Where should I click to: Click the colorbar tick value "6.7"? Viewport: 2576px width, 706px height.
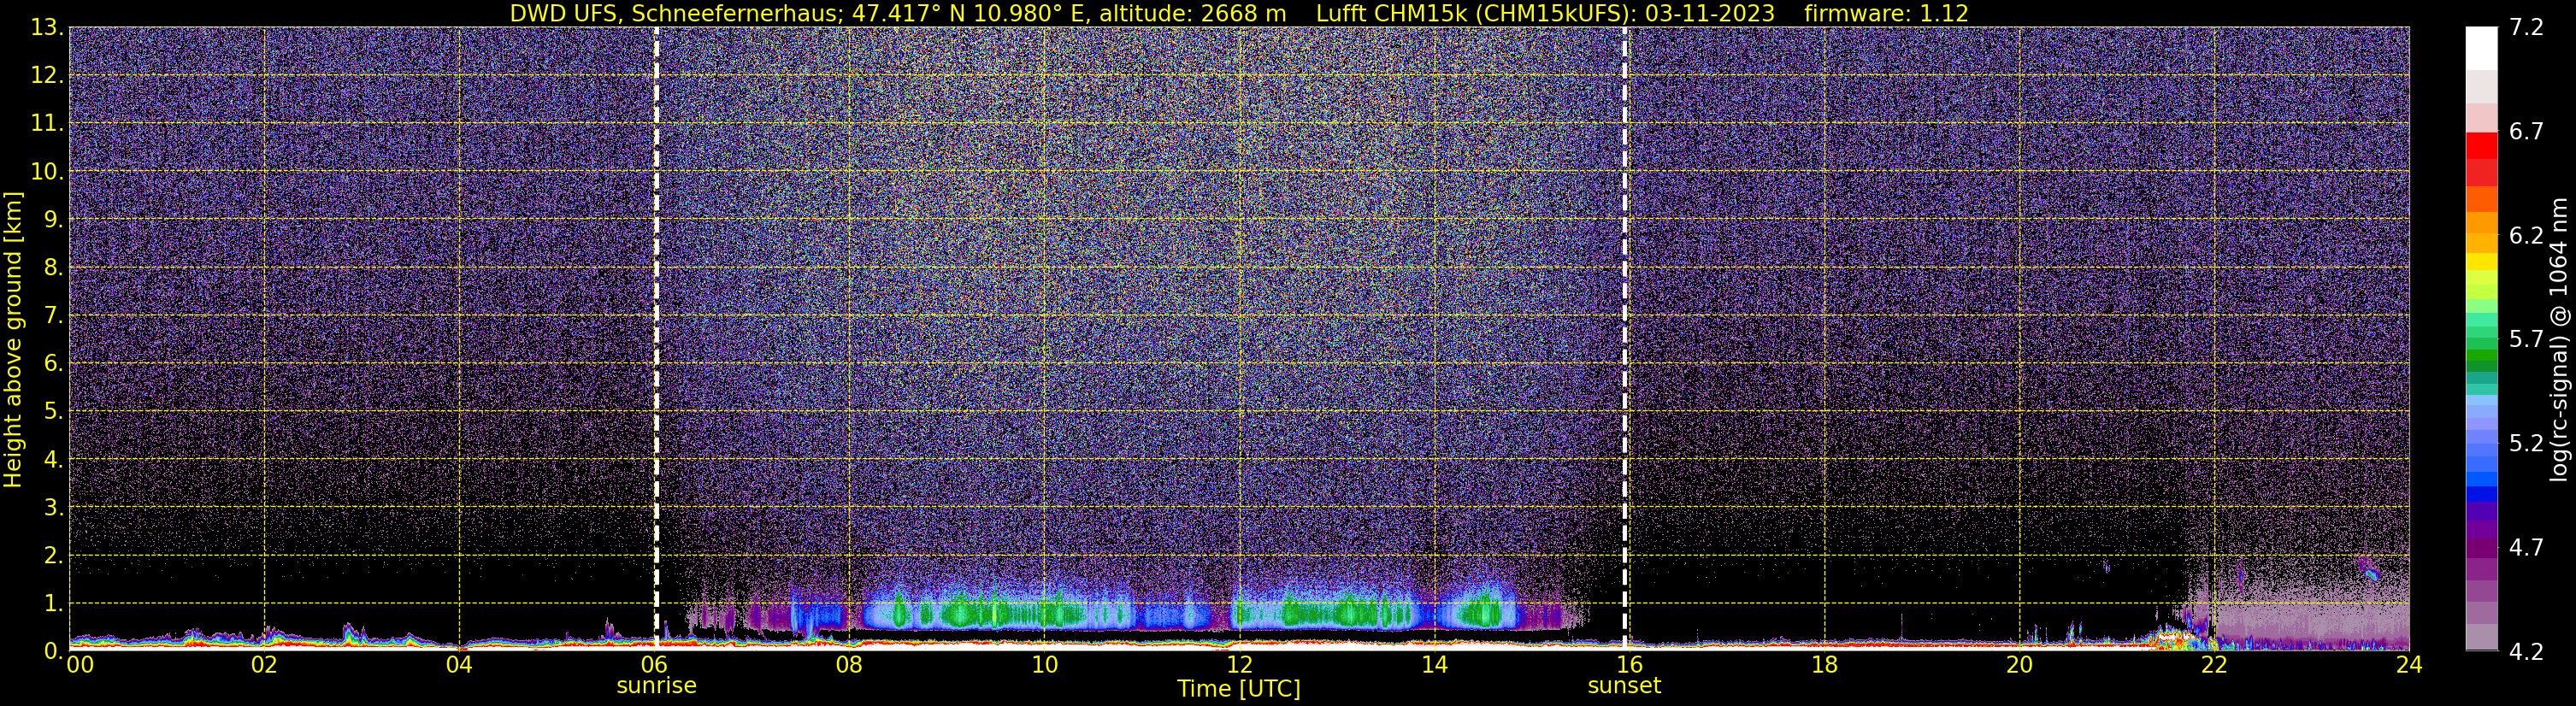pyautogui.click(x=2525, y=132)
